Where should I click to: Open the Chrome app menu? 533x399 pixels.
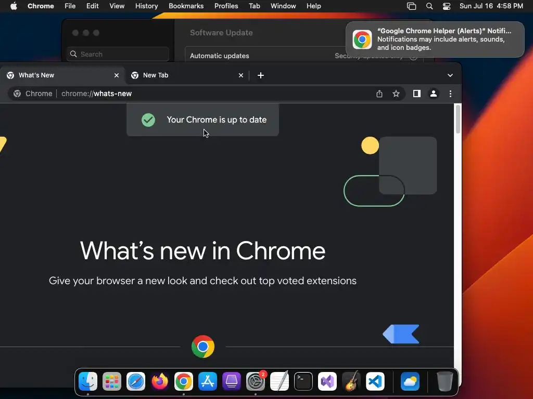click(41, 6)
